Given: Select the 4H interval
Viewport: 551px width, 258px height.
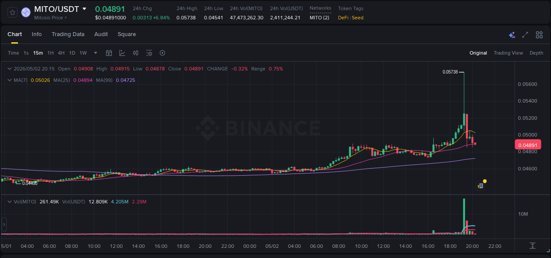Looking at the screenshot, I should [61, 53].
